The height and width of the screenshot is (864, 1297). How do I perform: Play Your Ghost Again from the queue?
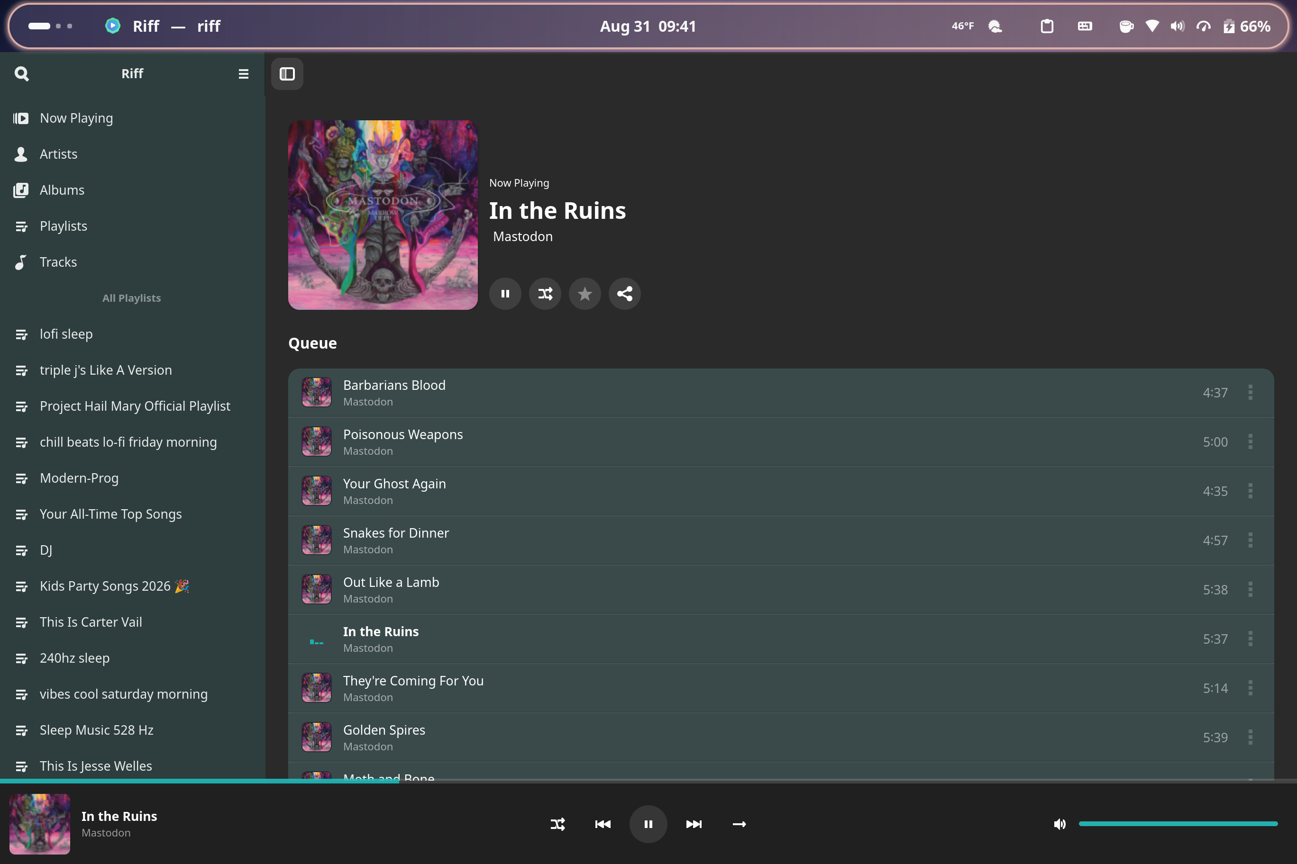pyautogui.click(x=781, y=491)
